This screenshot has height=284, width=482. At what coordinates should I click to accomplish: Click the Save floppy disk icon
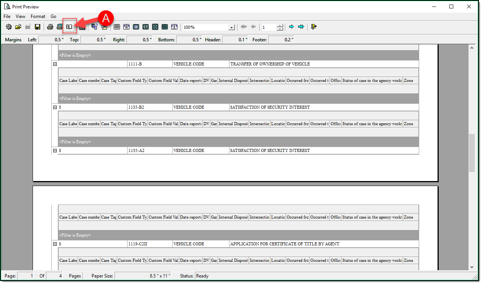[x=38, y=27]
